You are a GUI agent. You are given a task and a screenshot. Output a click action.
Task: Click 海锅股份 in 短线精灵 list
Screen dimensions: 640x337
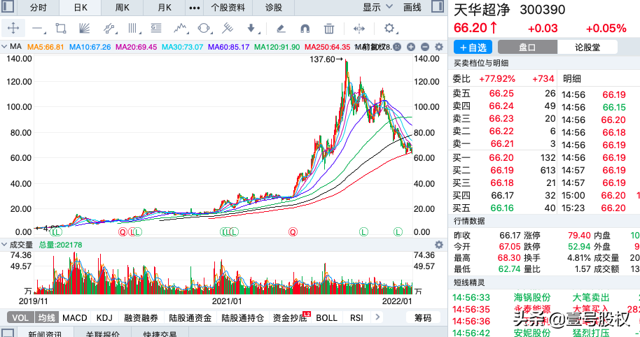[532, 297]
